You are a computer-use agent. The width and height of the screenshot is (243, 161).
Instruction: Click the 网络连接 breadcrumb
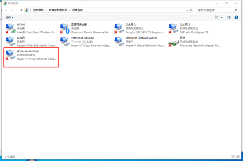click(77, 10)
